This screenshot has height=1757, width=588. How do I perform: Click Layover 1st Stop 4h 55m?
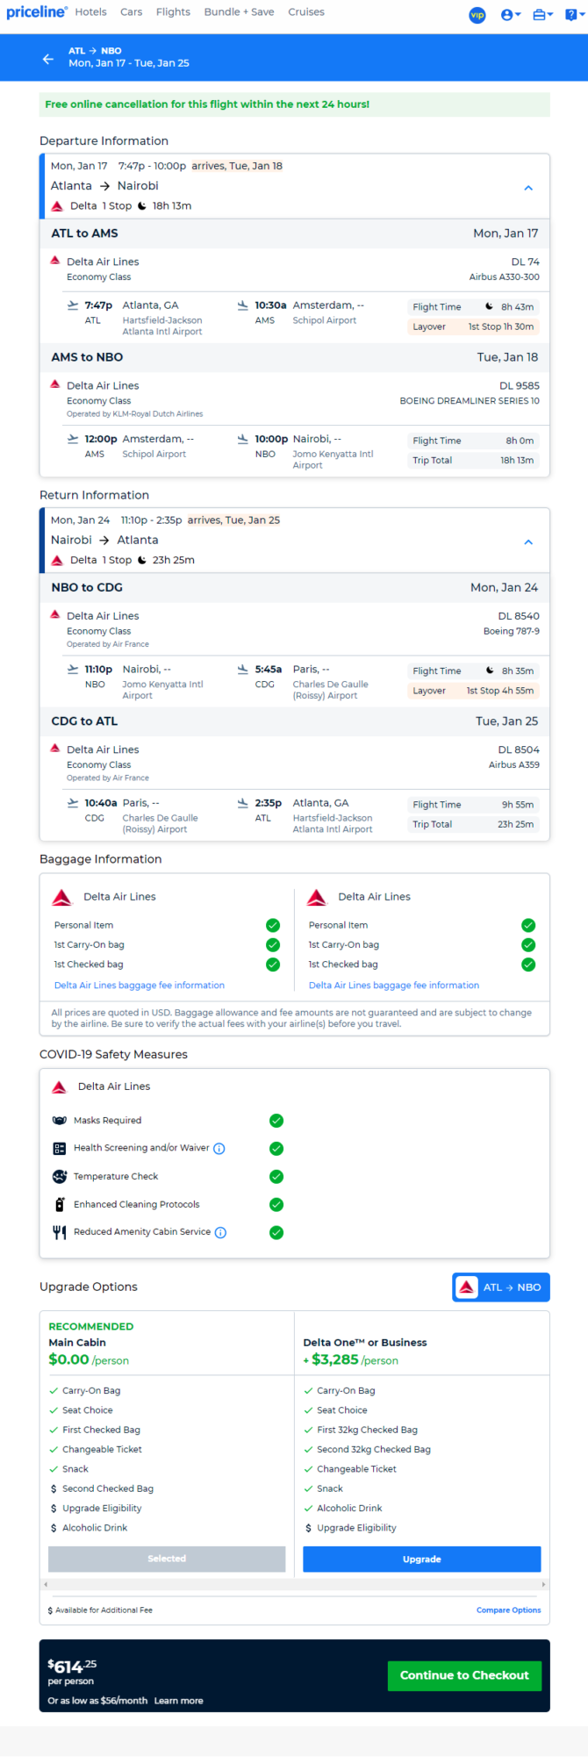pyautogui.click(x=473, y=691)
